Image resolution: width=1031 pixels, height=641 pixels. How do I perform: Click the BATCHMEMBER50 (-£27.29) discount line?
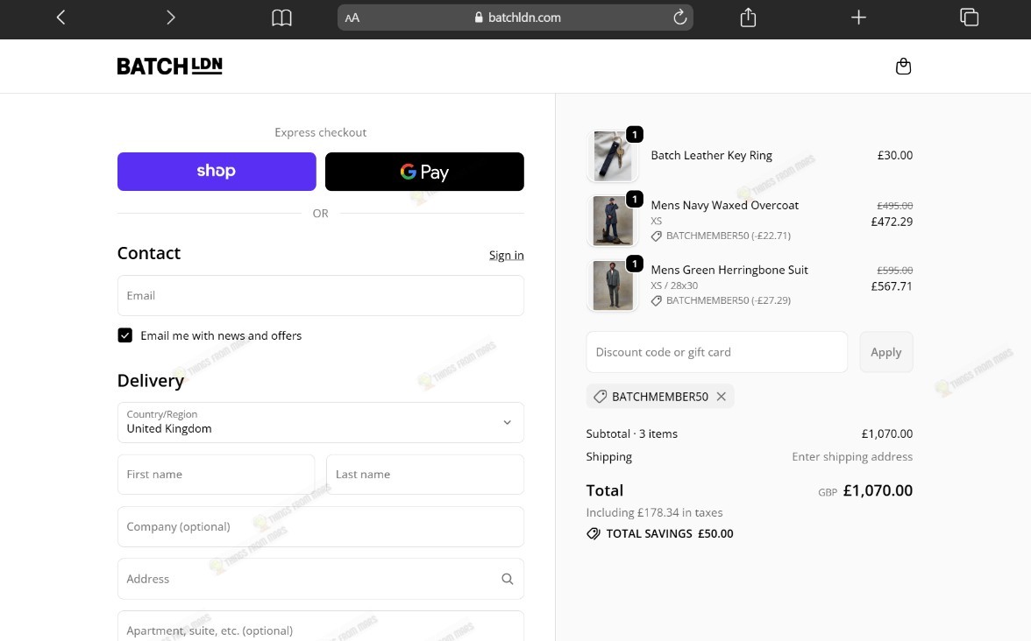[x=722, y=300]
